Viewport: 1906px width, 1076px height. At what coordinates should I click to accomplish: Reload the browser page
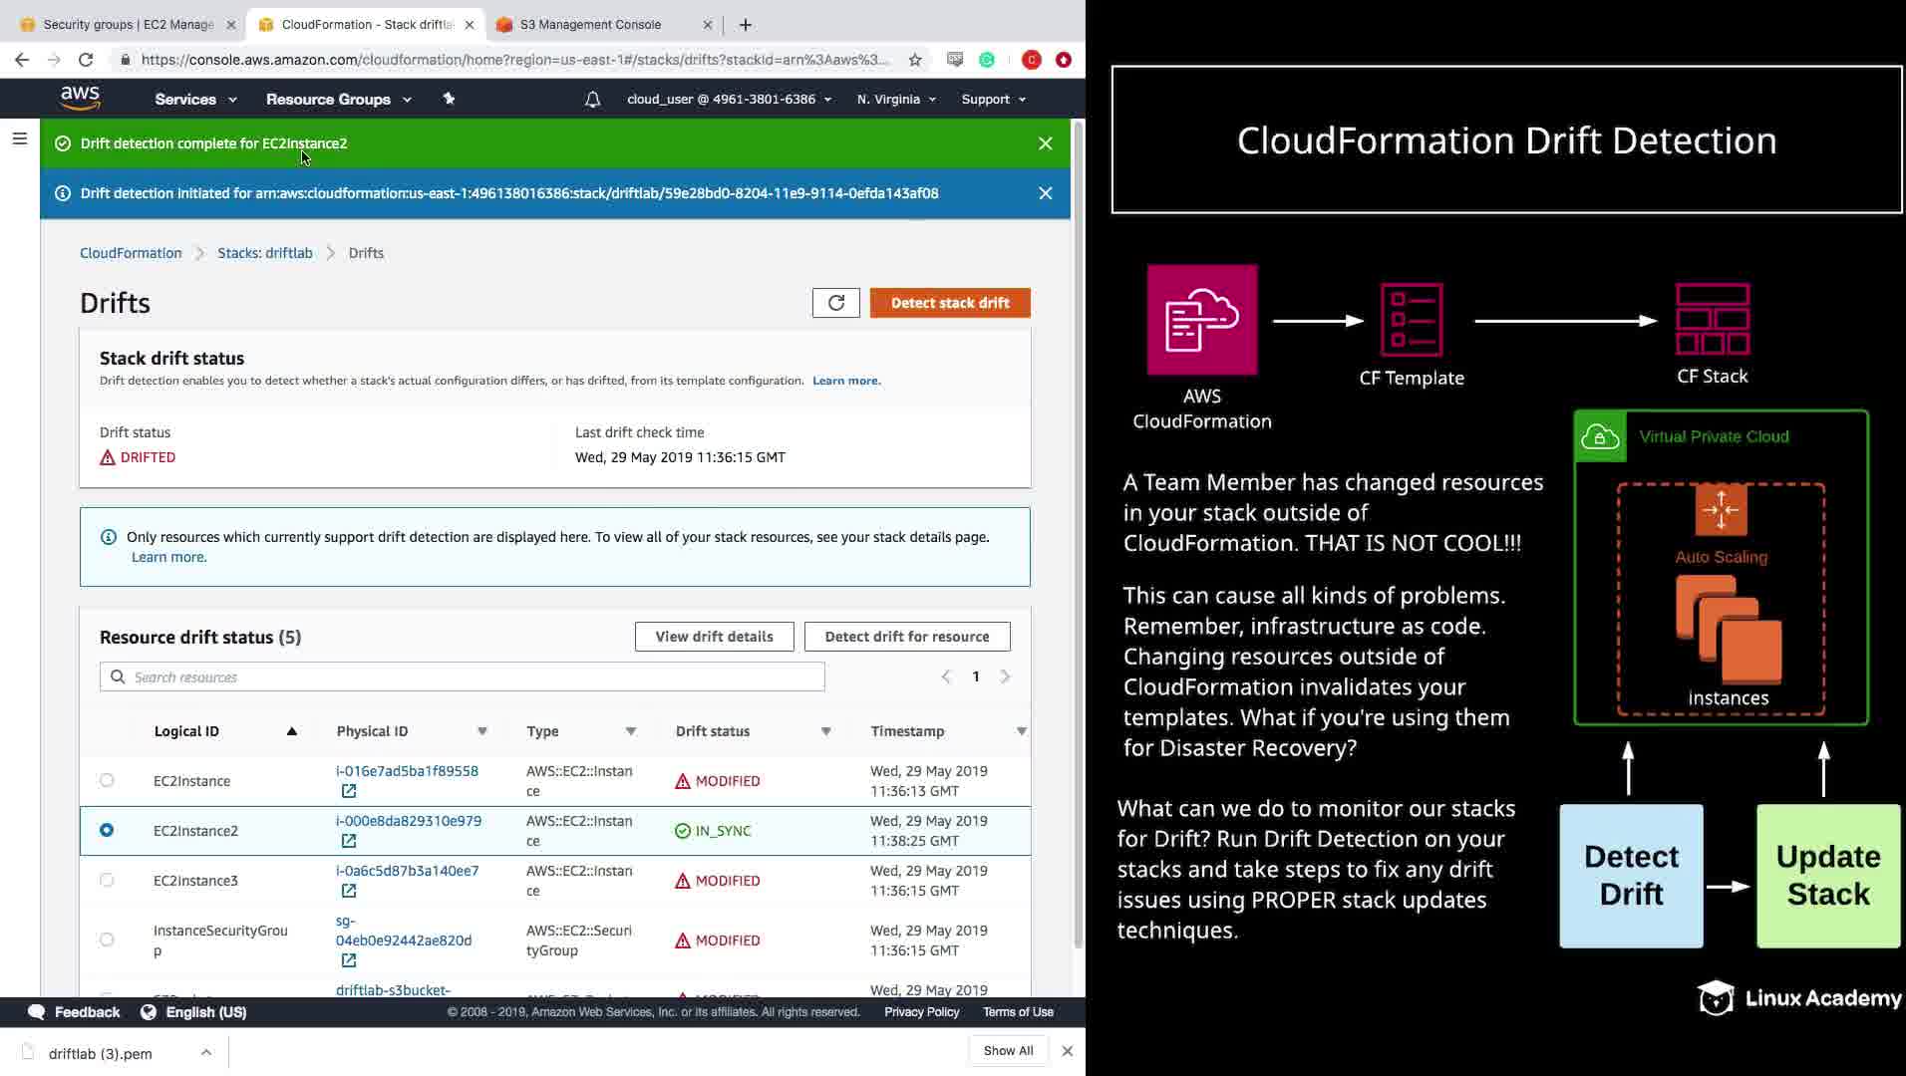pos(86,60)
